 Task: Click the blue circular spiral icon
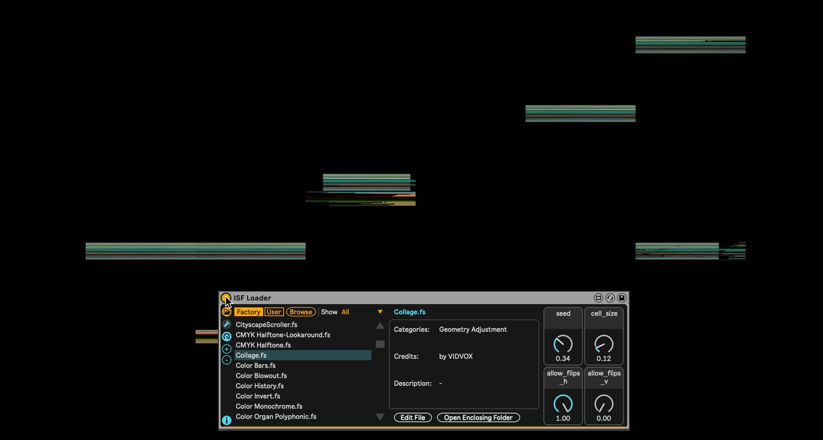click(x=227, y=337)
